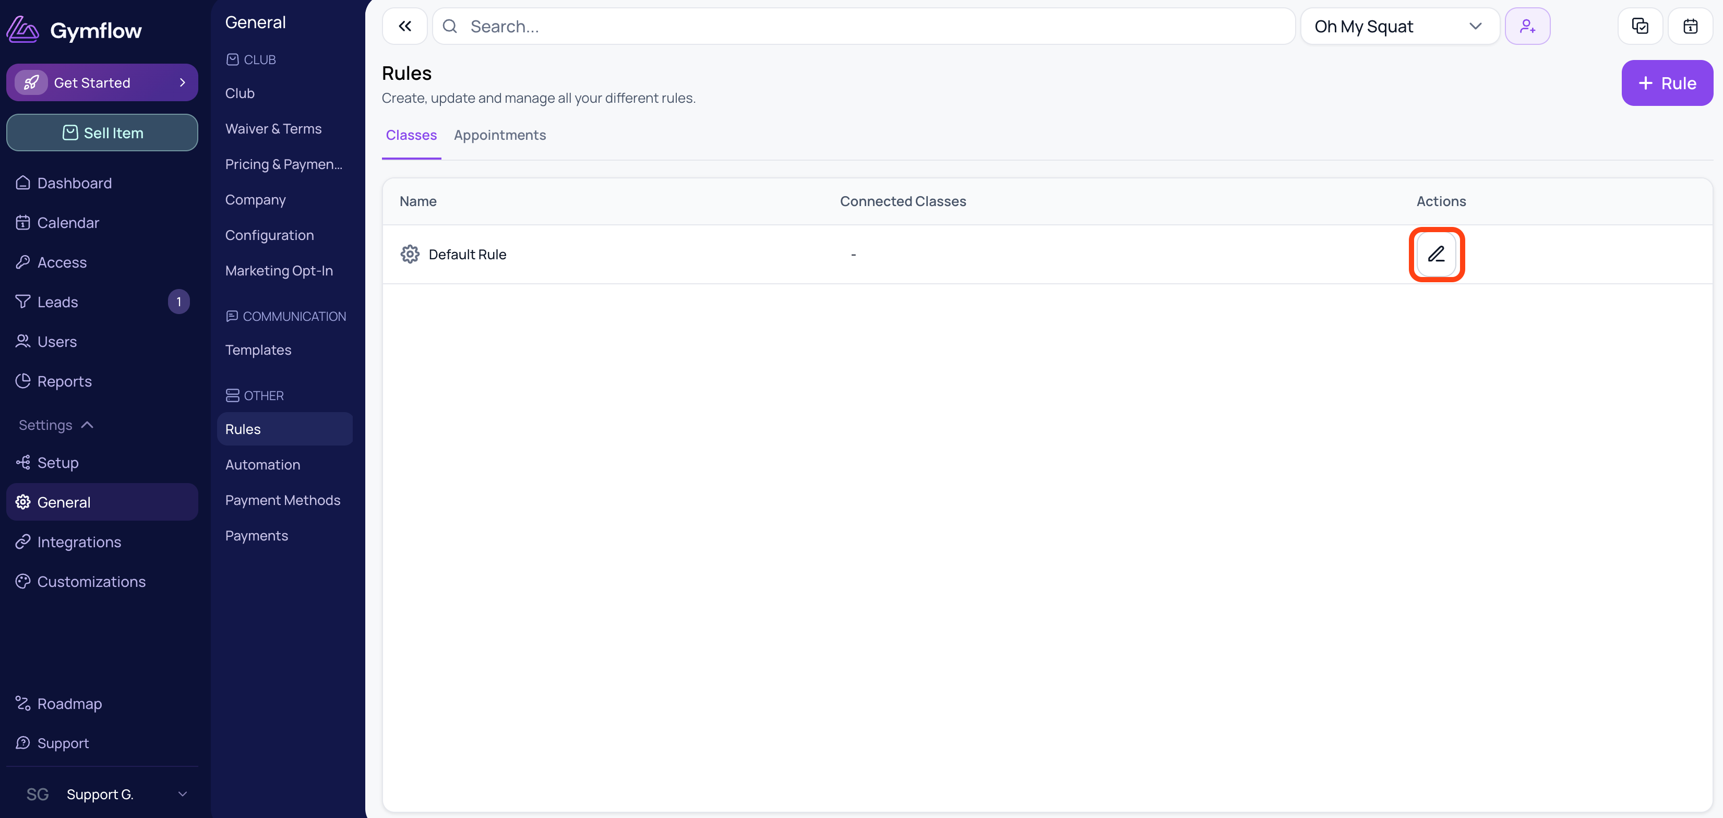
Task: Edit the Default Rule via pencil icon
Action: coord(1436,254)
